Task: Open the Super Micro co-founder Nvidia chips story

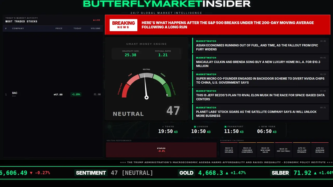Action: point(260,79)
